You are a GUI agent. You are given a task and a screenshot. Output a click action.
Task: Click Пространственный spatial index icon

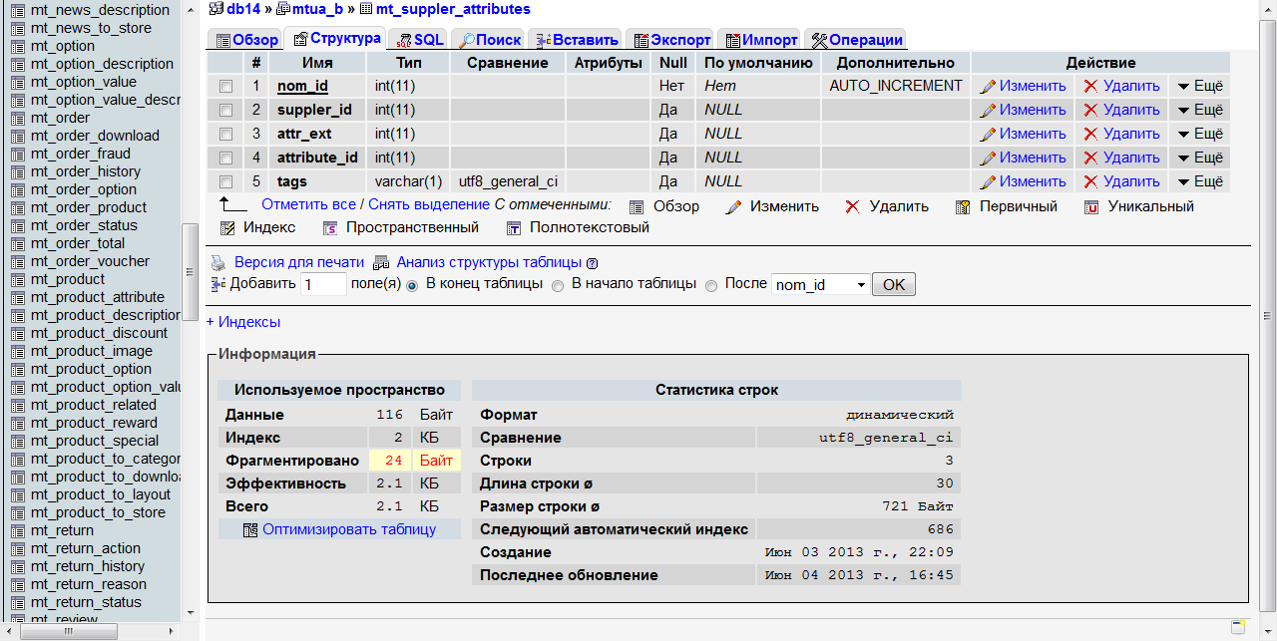330,228
